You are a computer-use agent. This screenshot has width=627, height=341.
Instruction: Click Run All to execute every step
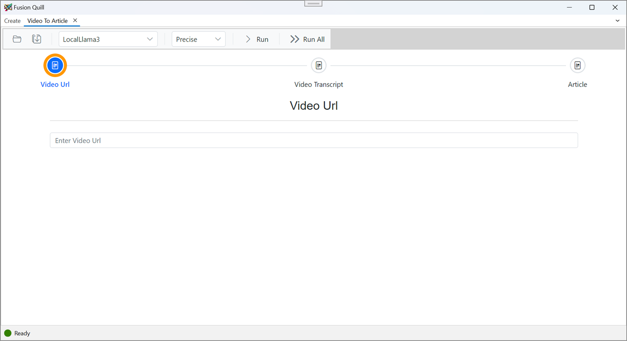tap(307, 39)
